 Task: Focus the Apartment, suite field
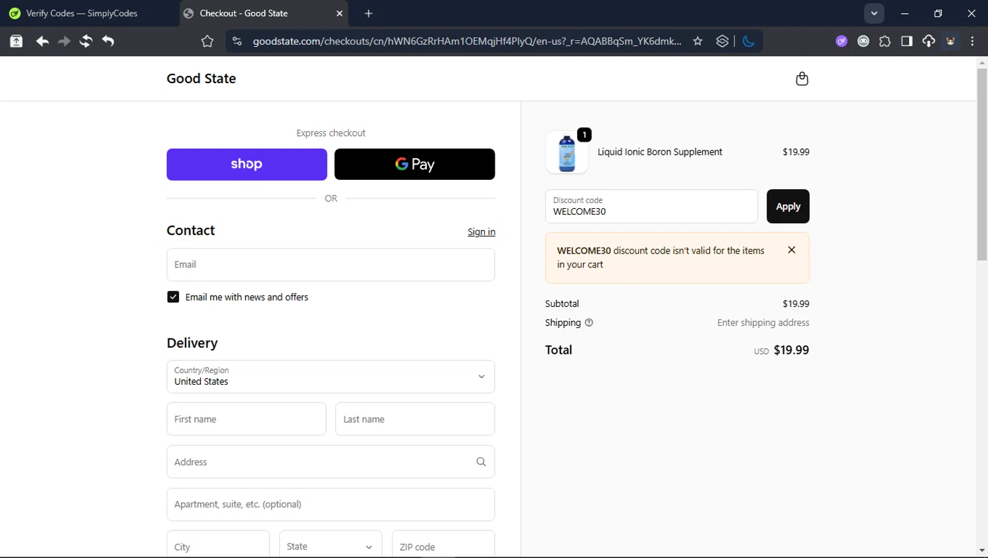click(331, 505)
